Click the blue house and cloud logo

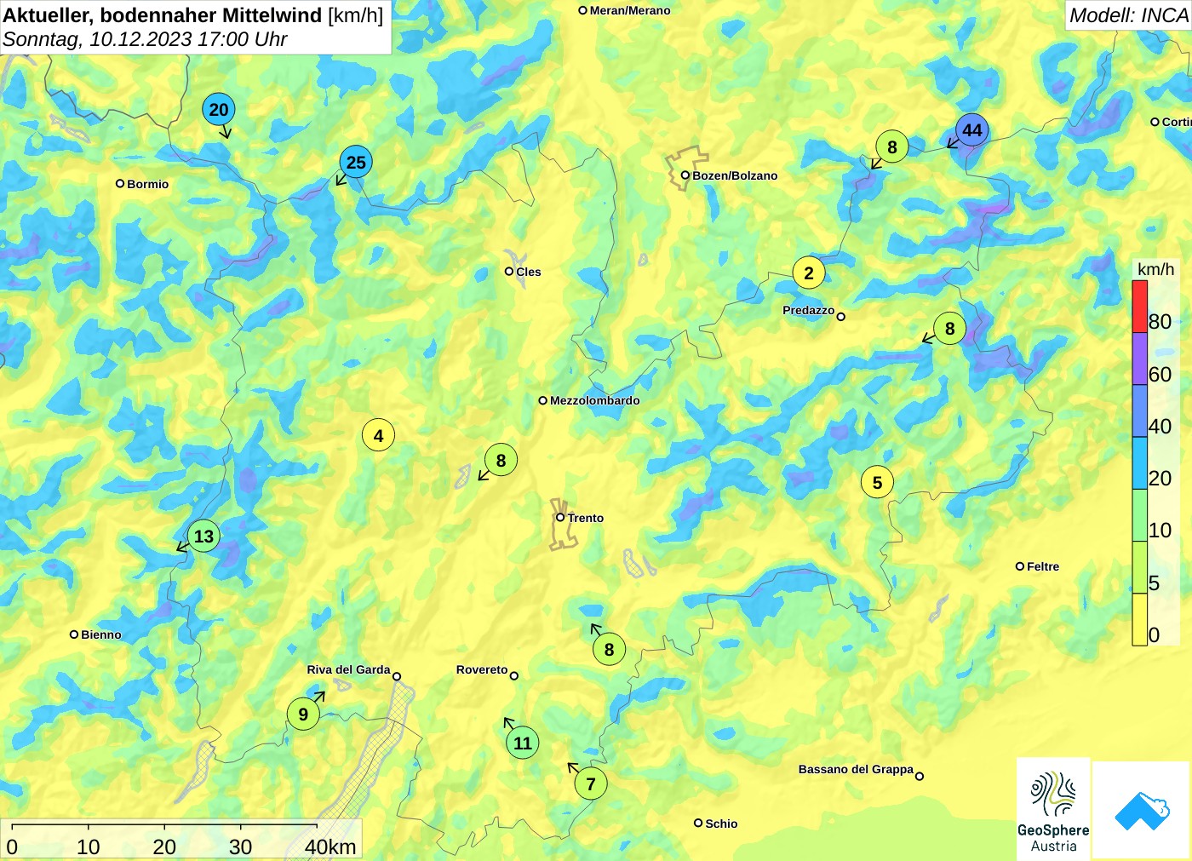(x=1142, y=810)
